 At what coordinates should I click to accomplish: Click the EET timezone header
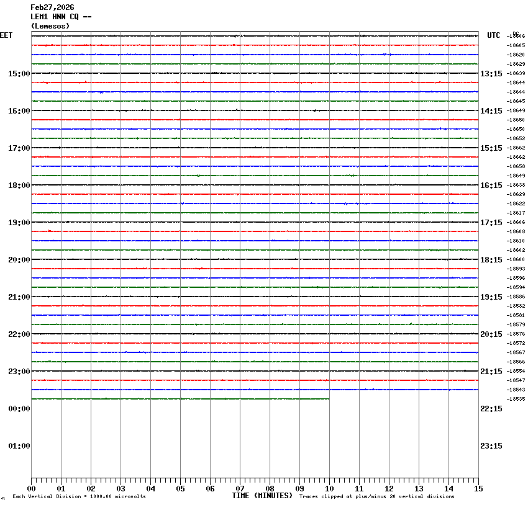point(6,35)
